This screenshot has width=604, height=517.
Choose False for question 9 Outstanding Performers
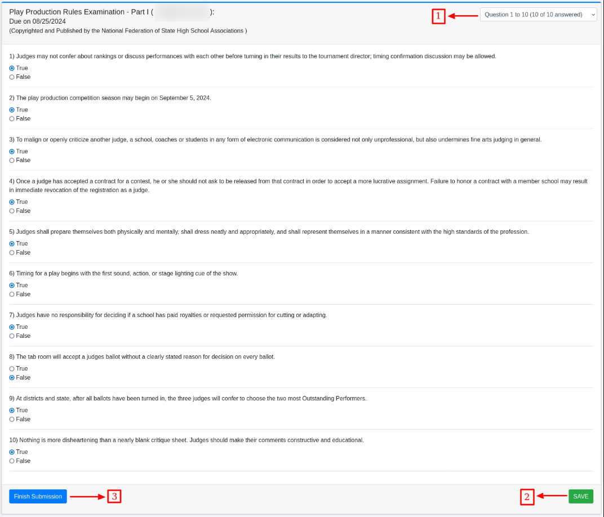pos(12,420)
